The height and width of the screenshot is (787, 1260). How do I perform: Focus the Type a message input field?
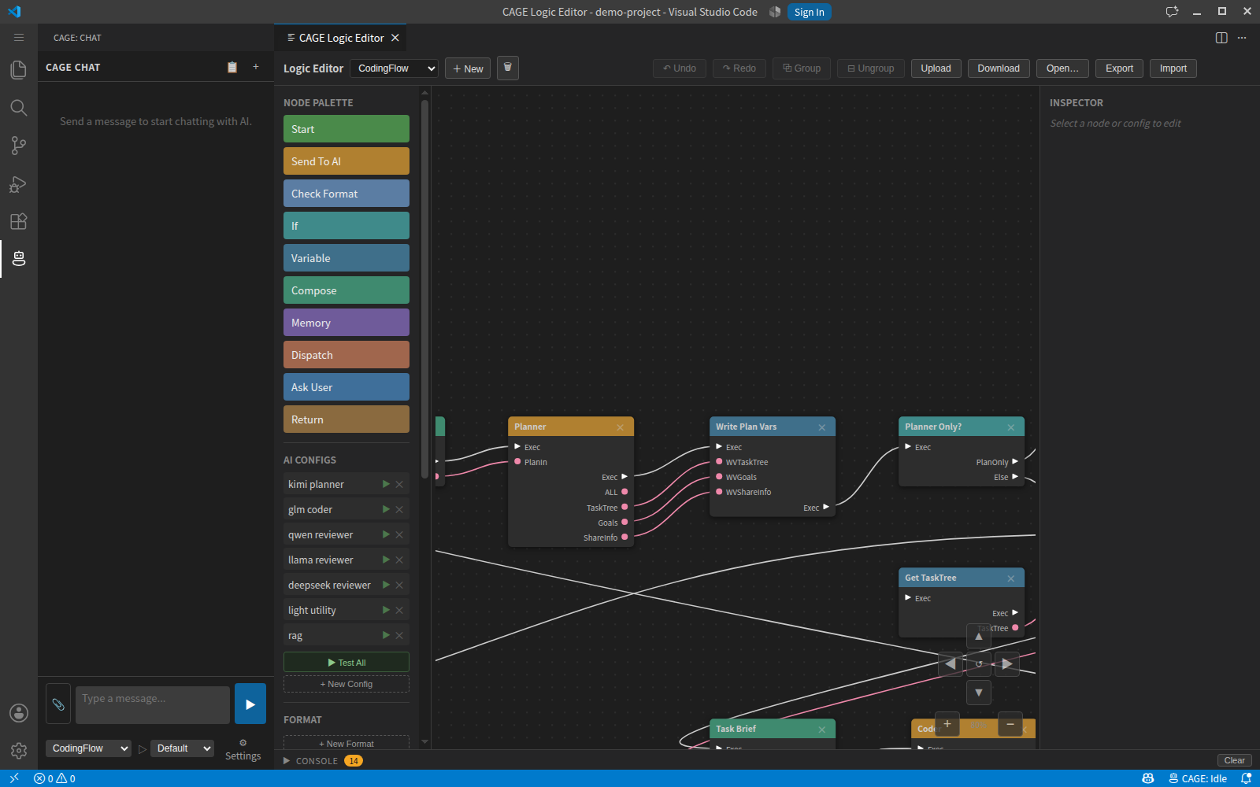click(153, 704)
